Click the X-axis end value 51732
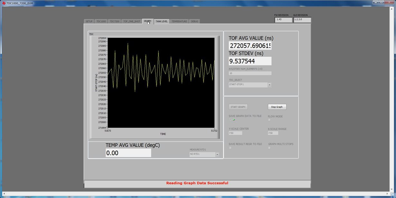 214,131
